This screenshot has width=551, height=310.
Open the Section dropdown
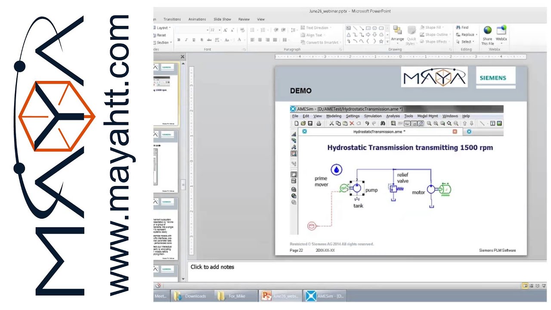(163, 42)
